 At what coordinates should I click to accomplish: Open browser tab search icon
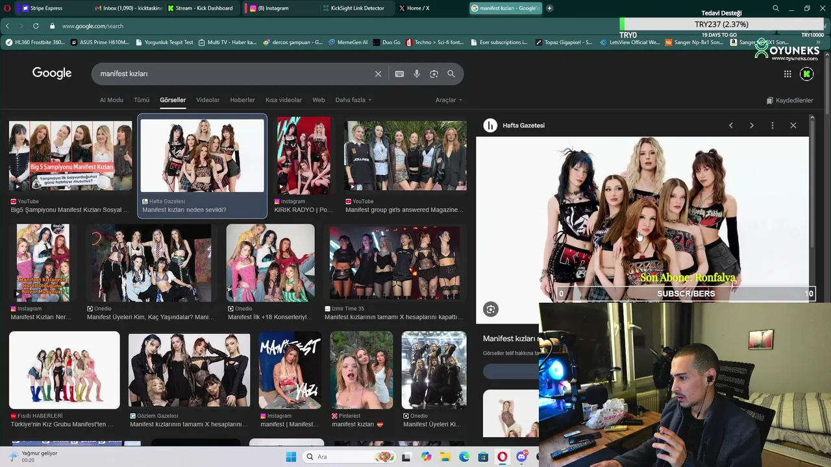[x=776, y=8]
